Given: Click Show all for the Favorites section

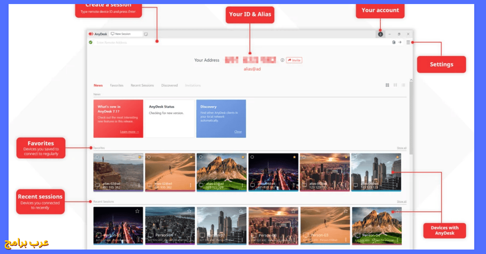Looking at the screenshot, I should pyautogui.click(x=401, y=148).
